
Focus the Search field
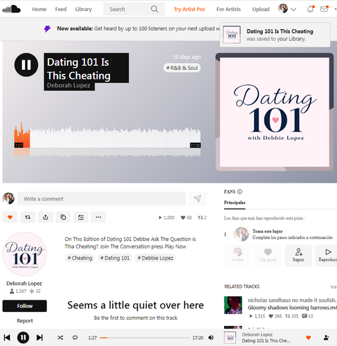coord(134,9)
